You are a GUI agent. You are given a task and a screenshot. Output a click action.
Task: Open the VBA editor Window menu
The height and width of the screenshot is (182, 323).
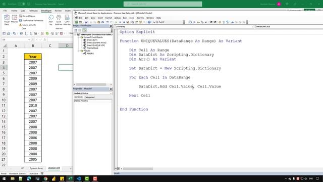point(150,18)
